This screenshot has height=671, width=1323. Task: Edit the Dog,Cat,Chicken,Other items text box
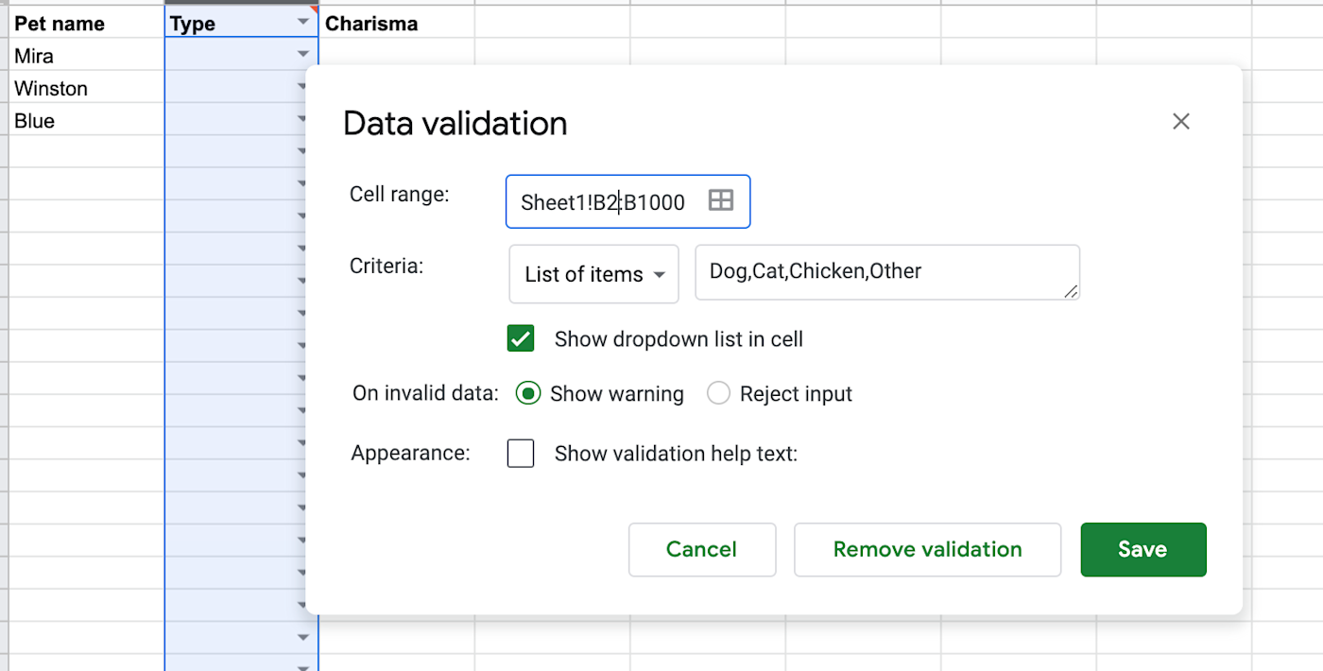tap(885, 272)
